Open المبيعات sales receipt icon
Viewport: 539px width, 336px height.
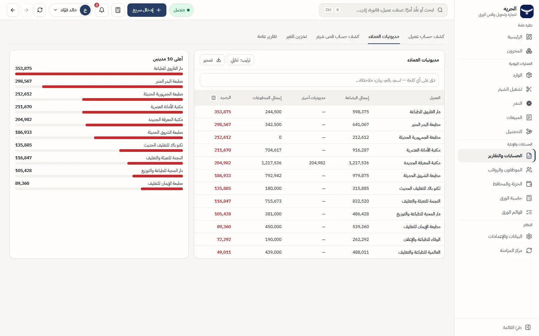point(529,118)
